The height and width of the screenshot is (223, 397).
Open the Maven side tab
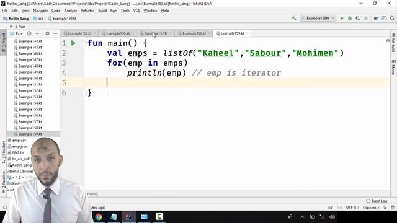(393, 68)
